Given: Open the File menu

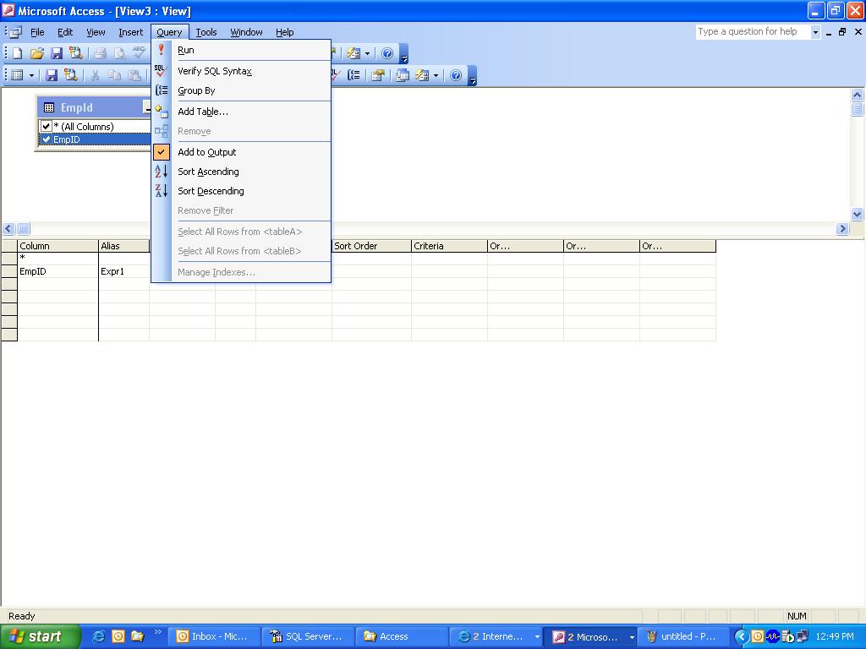Looking at the screenshot, I should tap(37, 32).
